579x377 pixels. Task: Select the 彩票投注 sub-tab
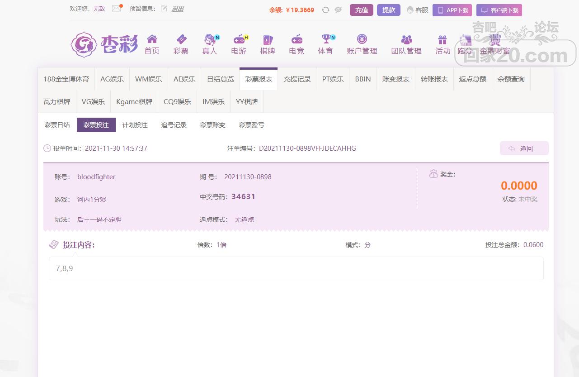click(96, 125)
